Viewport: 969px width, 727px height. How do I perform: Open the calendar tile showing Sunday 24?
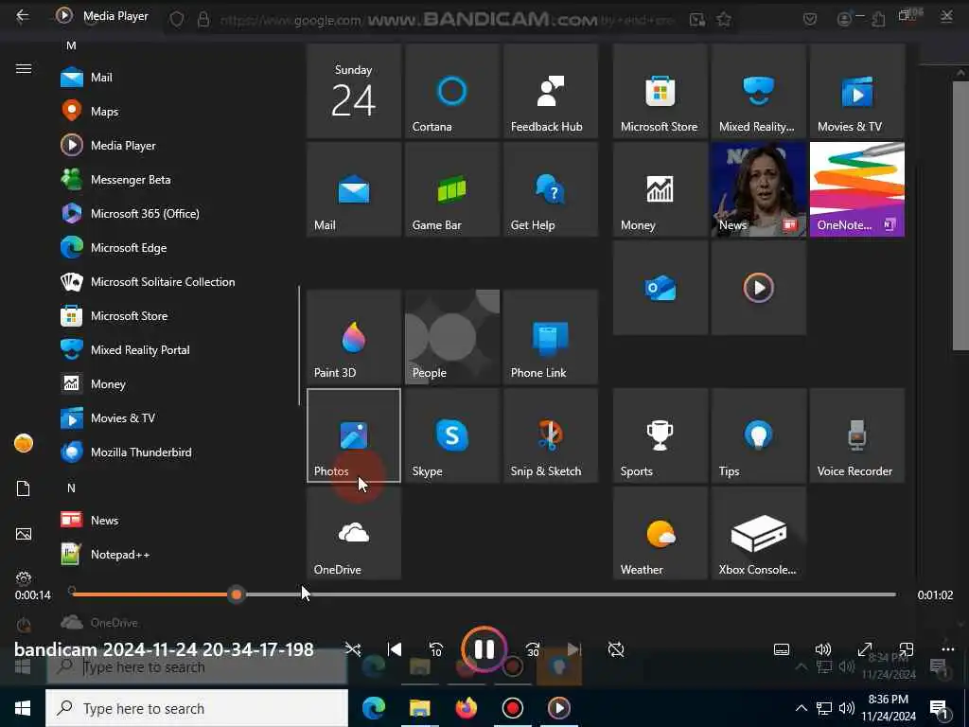(x=354, y=91)
